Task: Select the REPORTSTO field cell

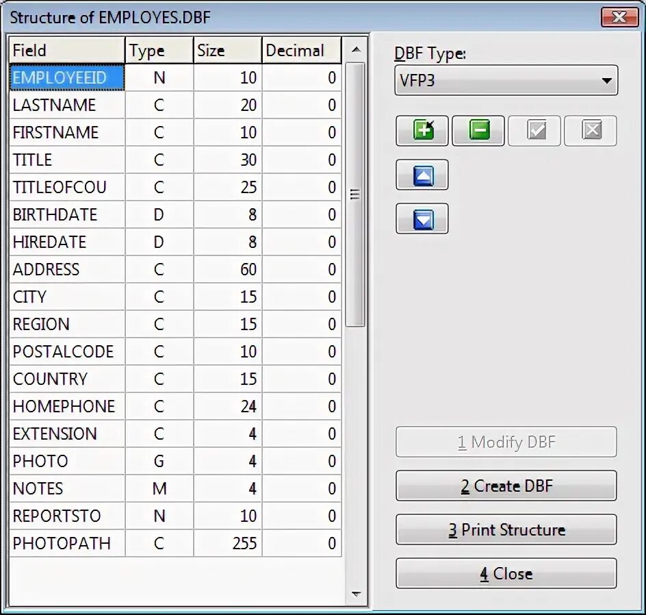Action: [x=67, y=516]
